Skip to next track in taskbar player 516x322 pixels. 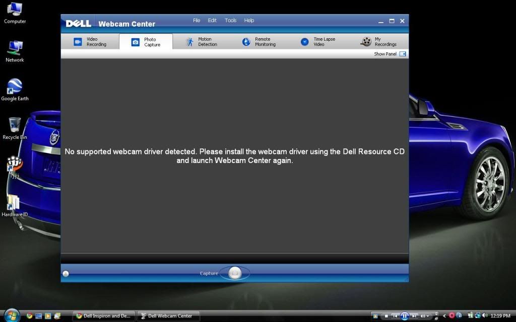(x=414, y=316)
